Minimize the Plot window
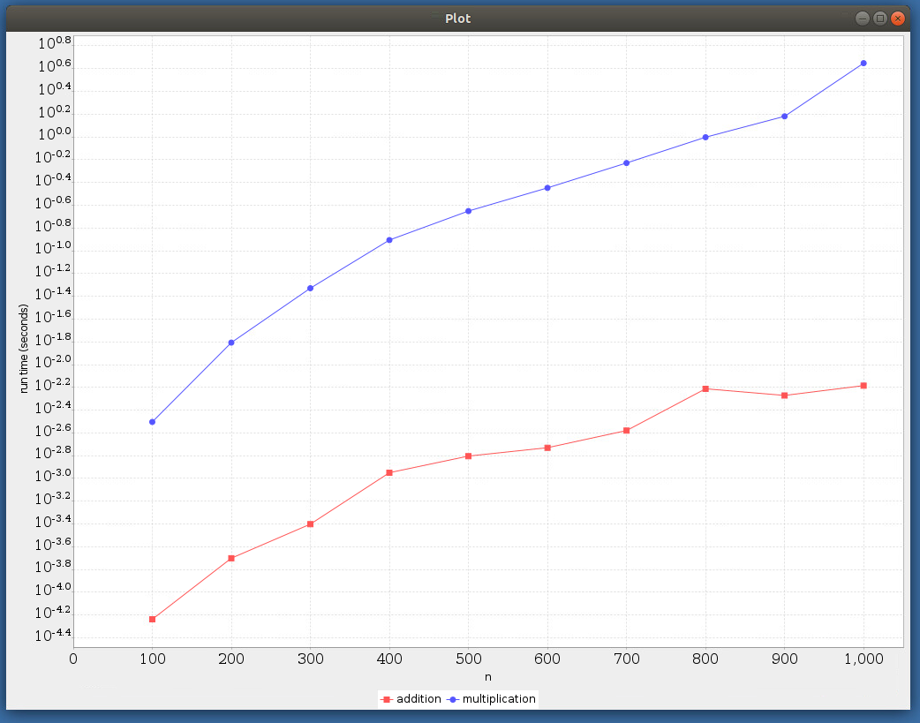This screenshot has height=723, width=920. [862, 19]
